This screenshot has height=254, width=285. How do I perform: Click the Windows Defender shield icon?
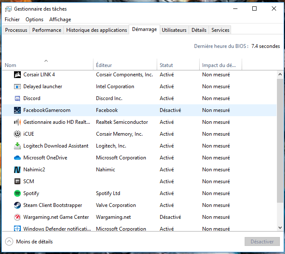(x=17, y=229)
